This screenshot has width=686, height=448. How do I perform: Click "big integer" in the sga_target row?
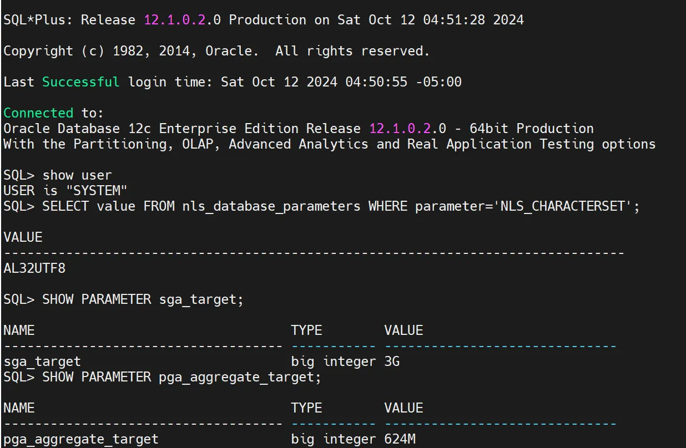(x=333, y=362)
